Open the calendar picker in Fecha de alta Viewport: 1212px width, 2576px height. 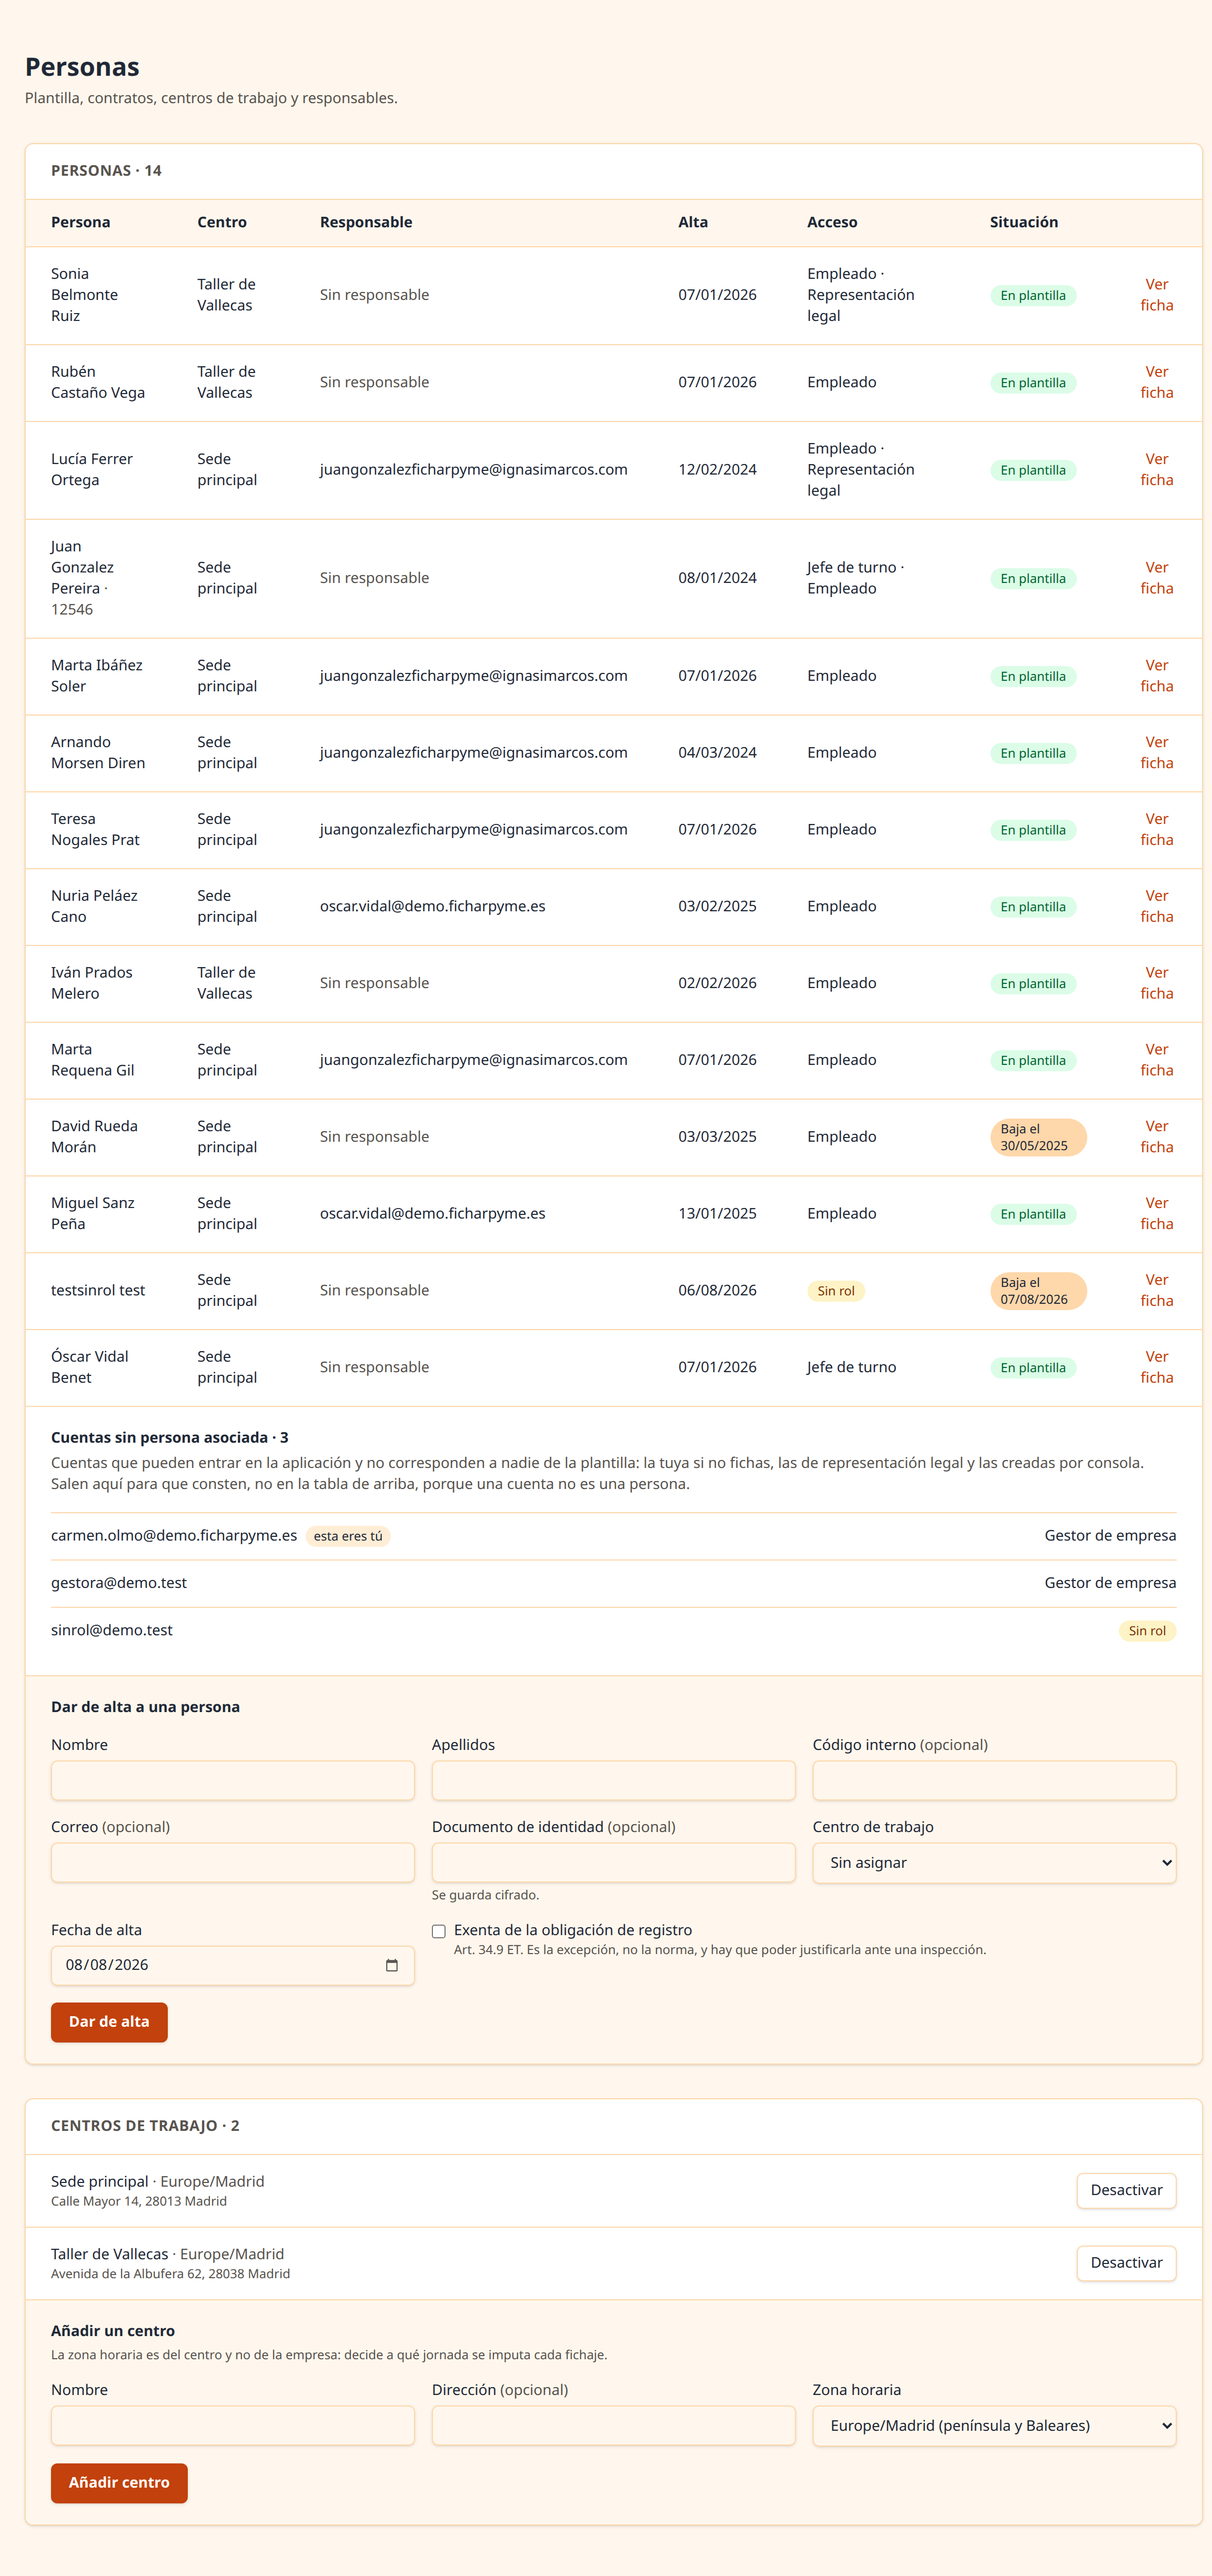391,1965
